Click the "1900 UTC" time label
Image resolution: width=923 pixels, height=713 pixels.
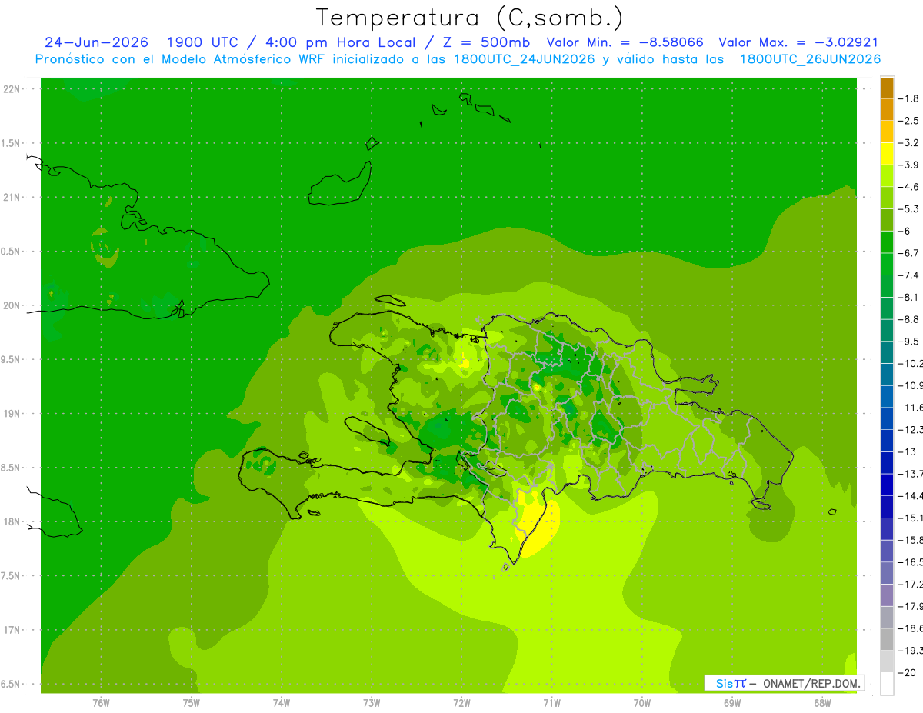[202, 42]
